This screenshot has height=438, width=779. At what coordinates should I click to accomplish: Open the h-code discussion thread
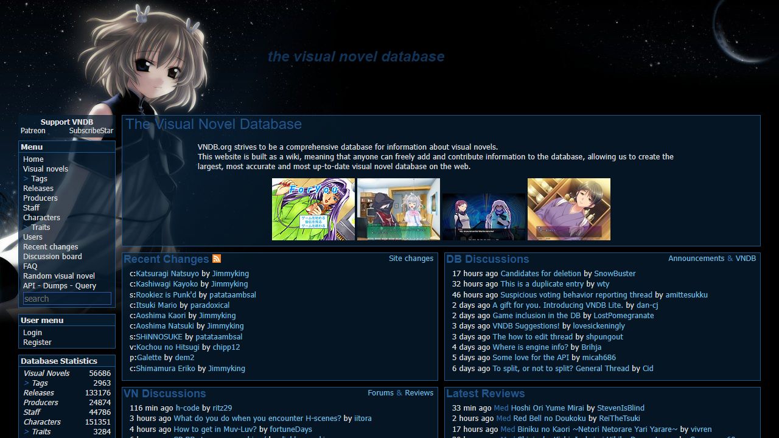(187, 408)
